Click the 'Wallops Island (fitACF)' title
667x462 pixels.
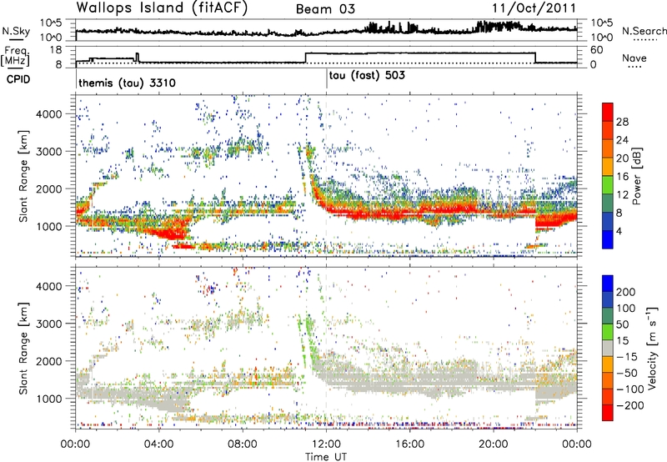coord(162,8)
